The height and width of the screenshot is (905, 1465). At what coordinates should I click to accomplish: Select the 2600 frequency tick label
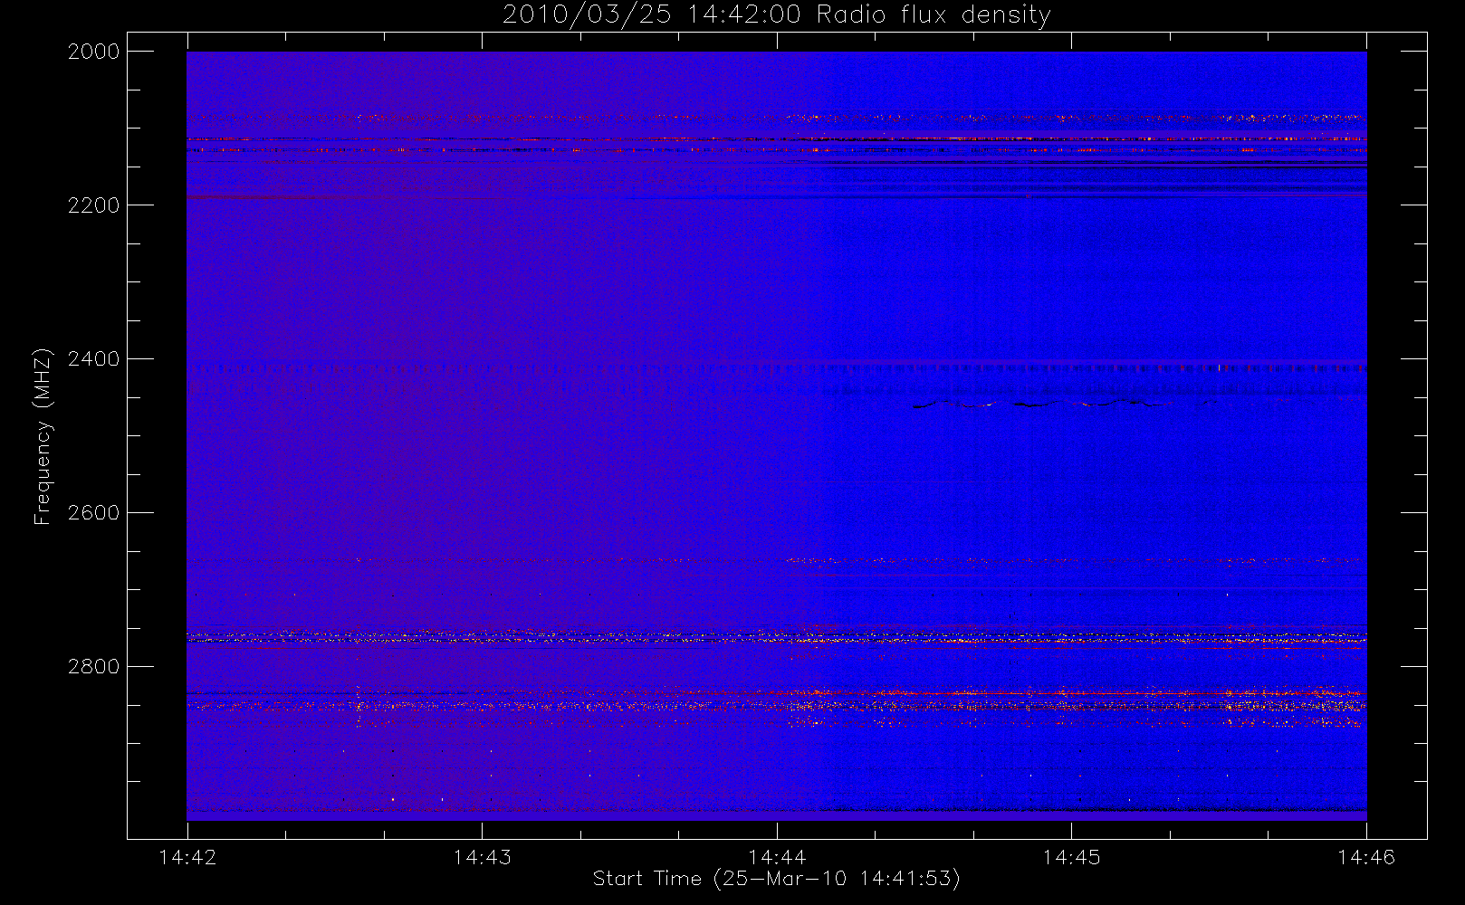pyautogui.click(x=94, y=513)
